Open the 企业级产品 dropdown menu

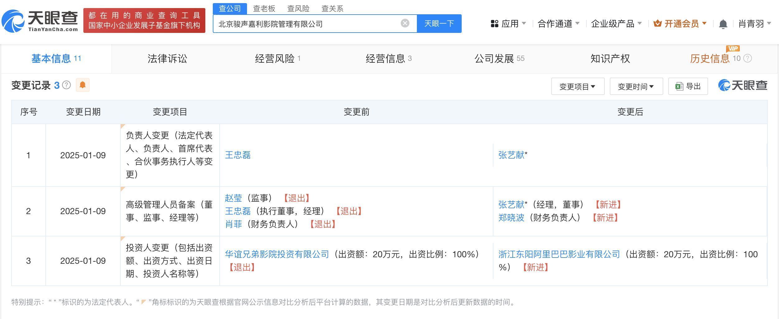tap(616, 24)
